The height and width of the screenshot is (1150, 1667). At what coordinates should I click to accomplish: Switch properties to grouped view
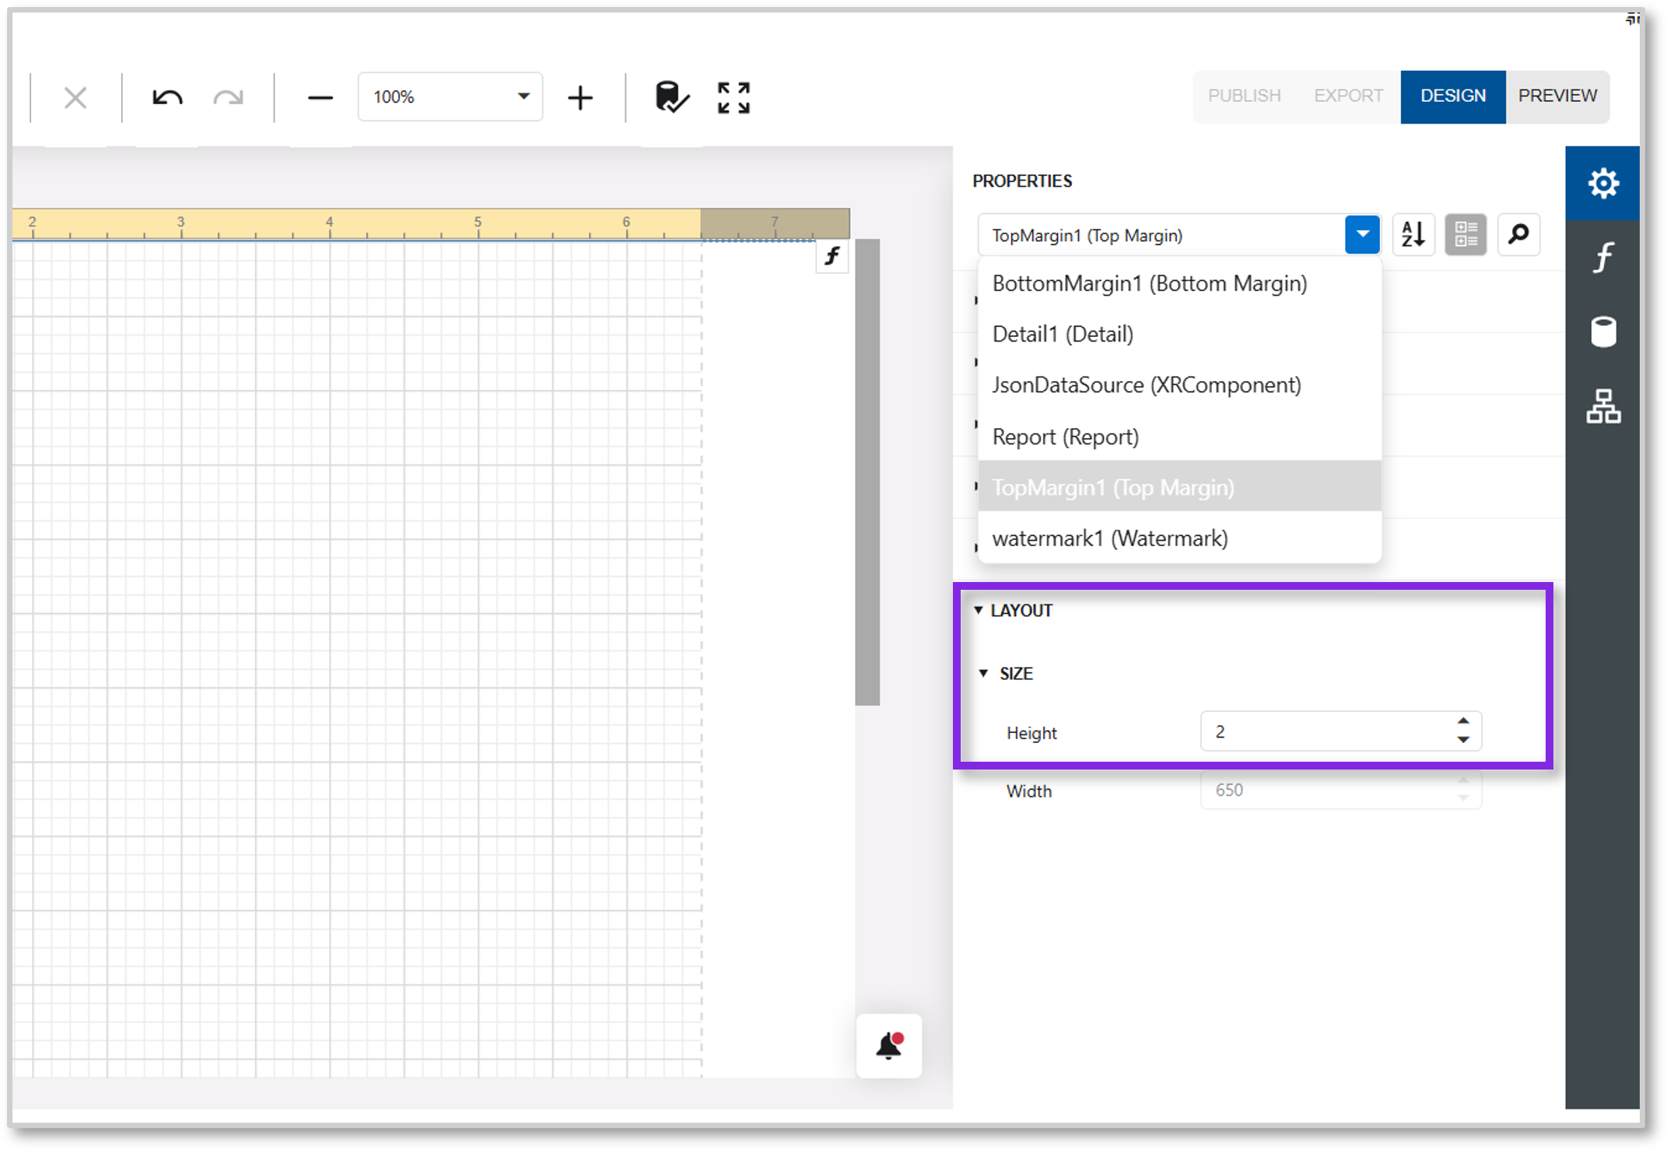click(1466, 234)
